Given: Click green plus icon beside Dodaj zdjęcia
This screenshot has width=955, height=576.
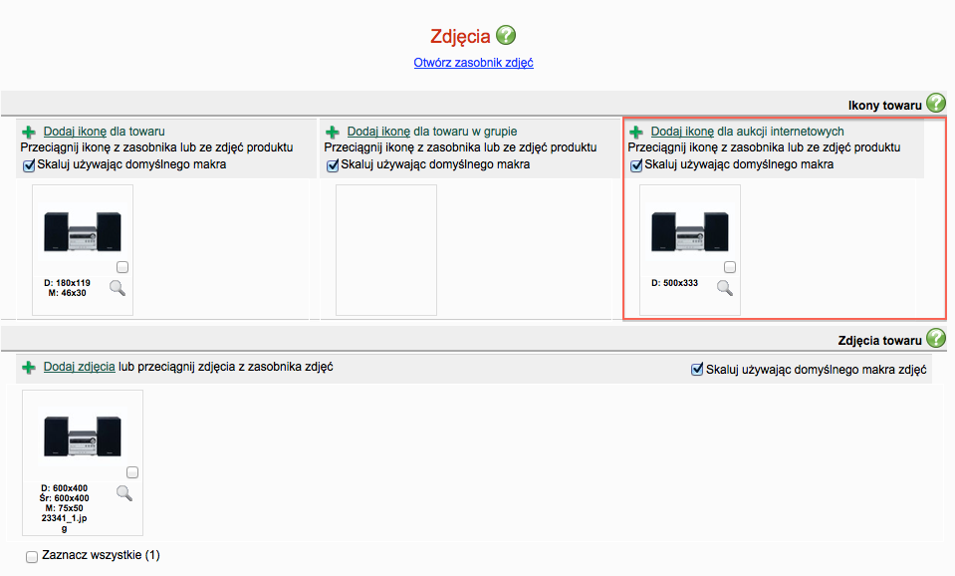Looking at the screenshot, I should click(x=29, y=368).
